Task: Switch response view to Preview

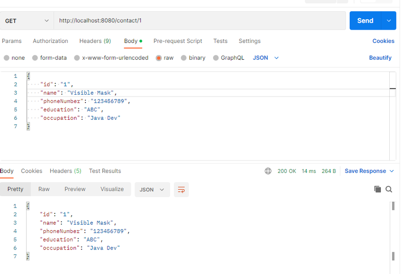Action: click(75, 189)
